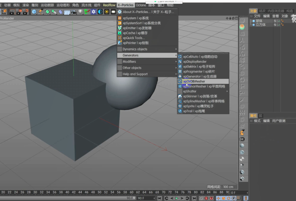Expand the Modifiers submenu

148,62
